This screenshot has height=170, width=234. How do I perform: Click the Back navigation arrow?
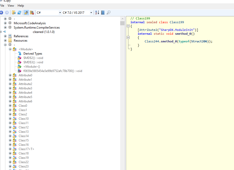tap(2, 12)
